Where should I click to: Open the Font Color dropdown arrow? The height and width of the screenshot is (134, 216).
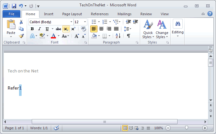pos(59,36)
